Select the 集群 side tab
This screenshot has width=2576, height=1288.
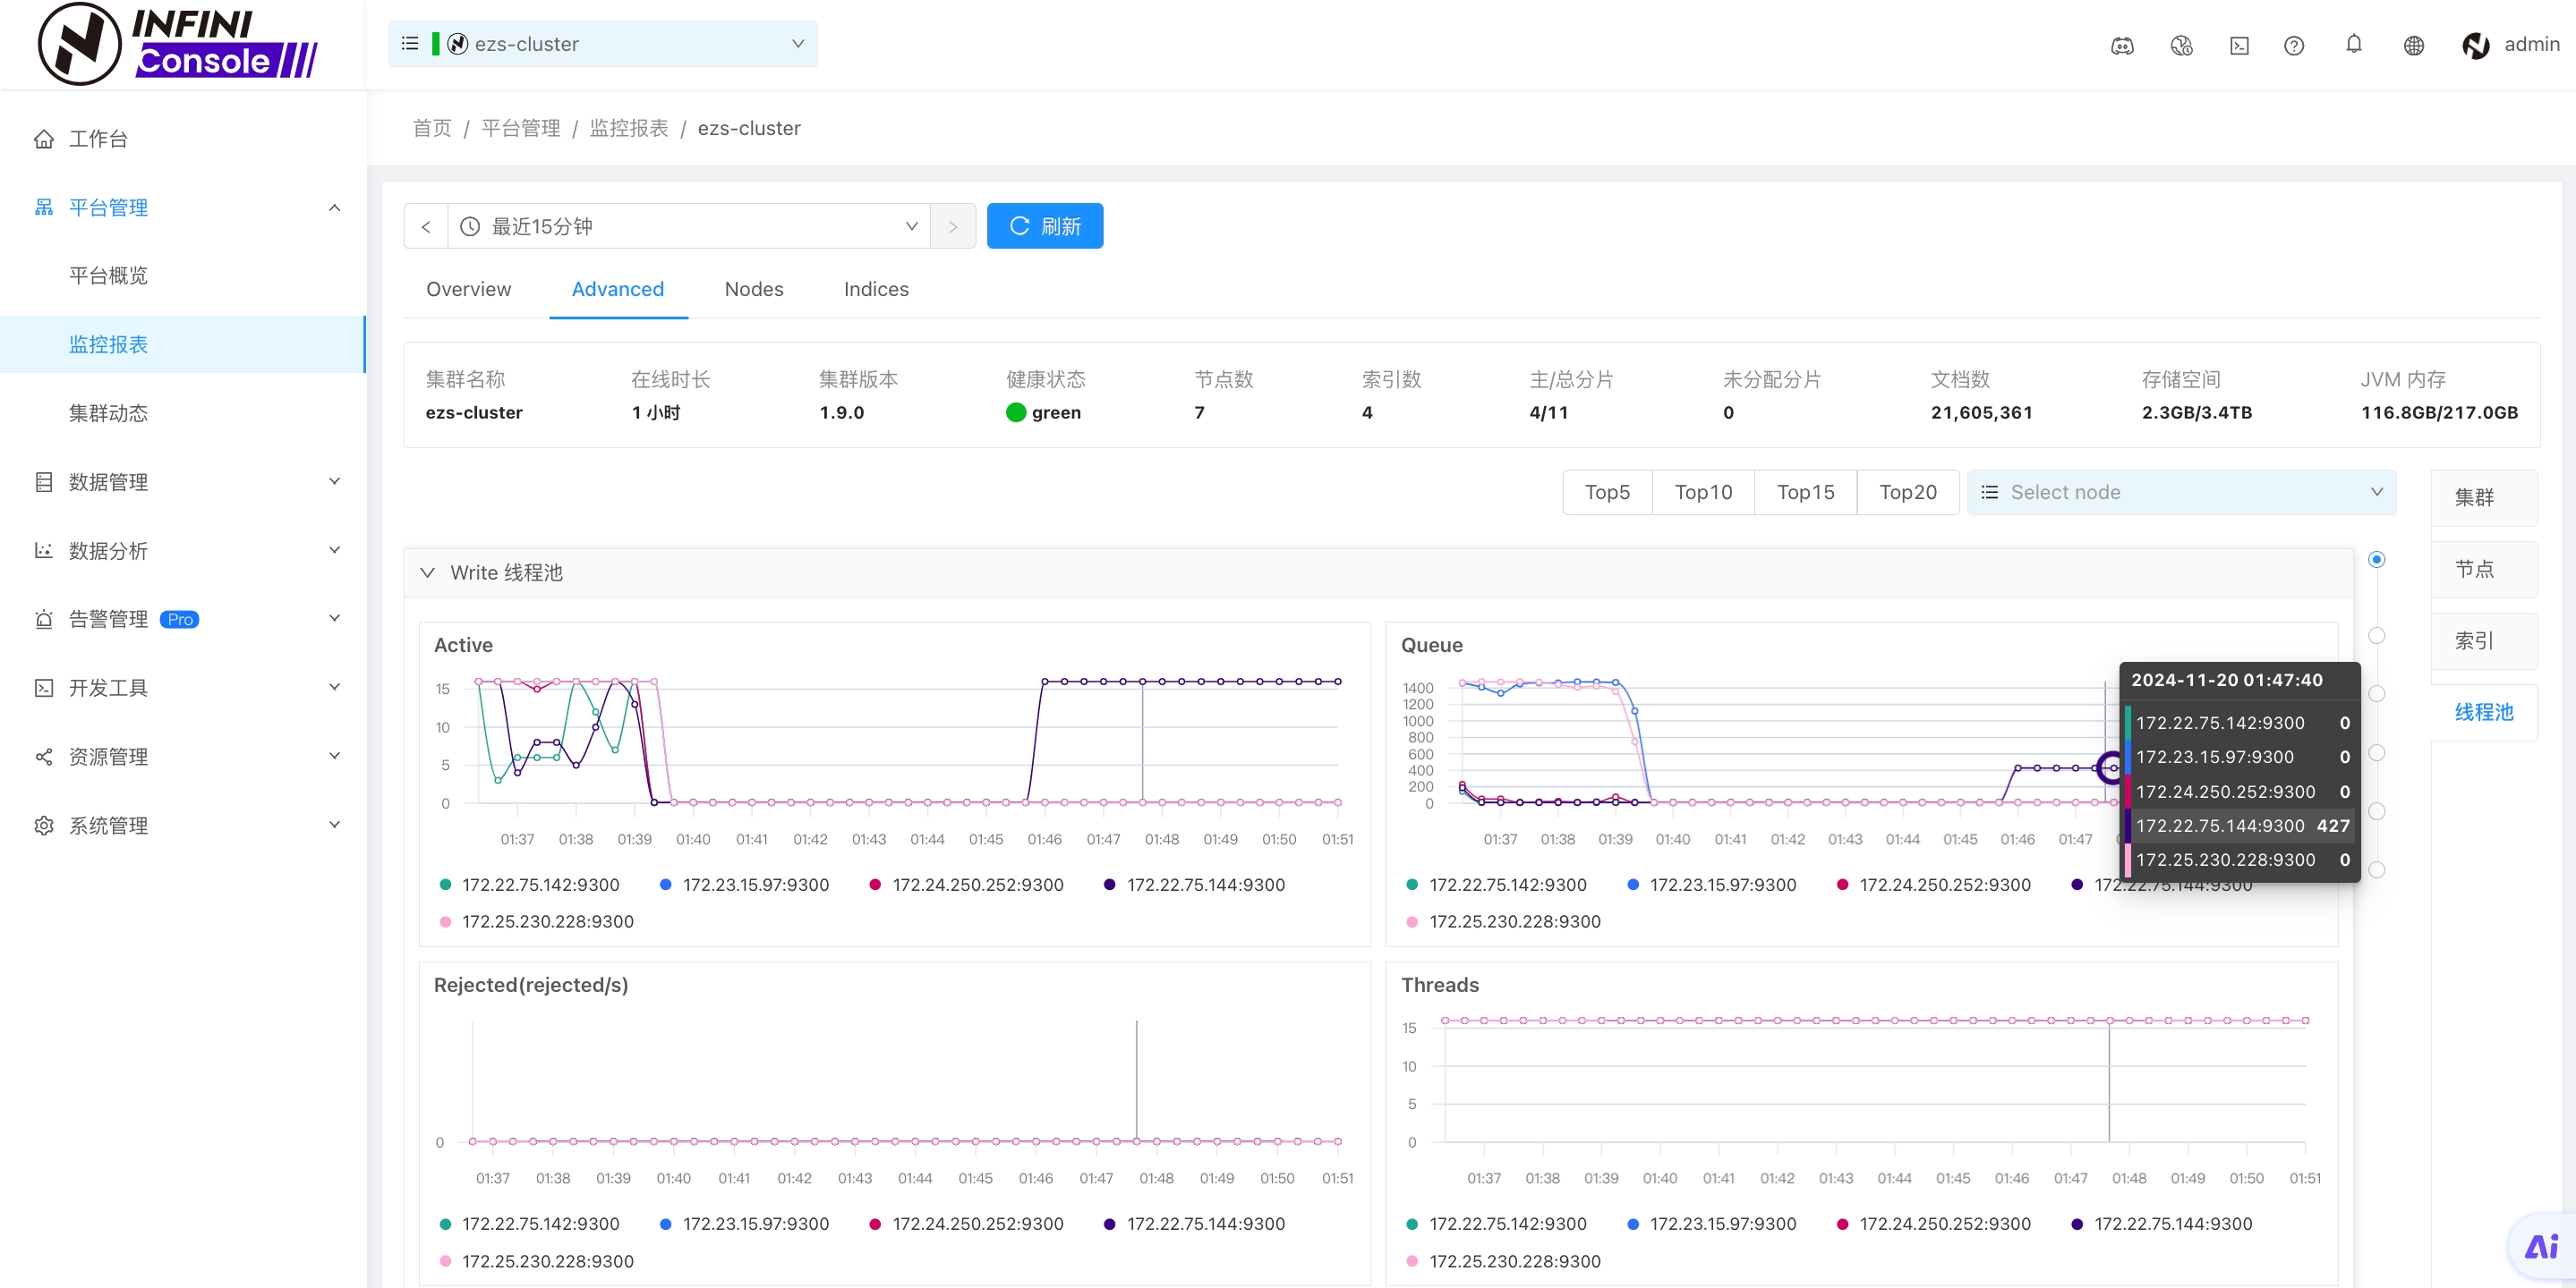pyautogui.click(x=2484, y=497)
